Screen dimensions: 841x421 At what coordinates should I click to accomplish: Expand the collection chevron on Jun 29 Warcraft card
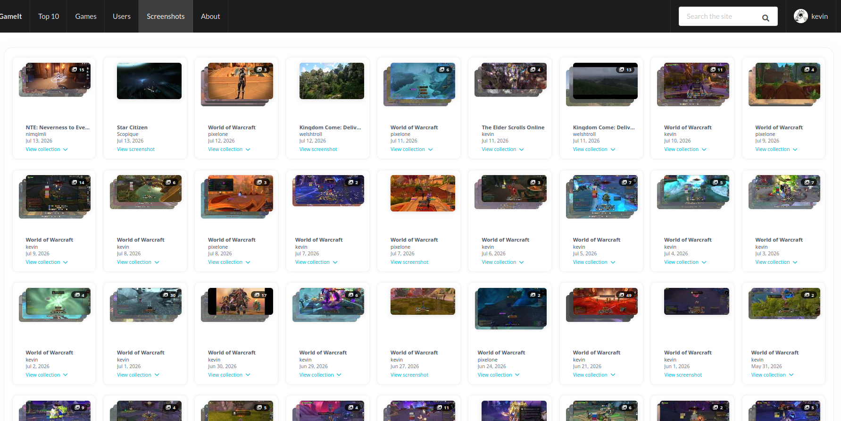[x=339, y=375]
